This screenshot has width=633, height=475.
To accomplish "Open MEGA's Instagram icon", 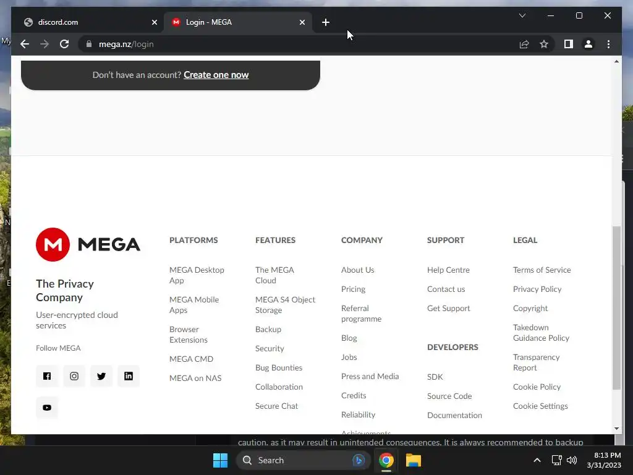I will click(x=74, y=376).
